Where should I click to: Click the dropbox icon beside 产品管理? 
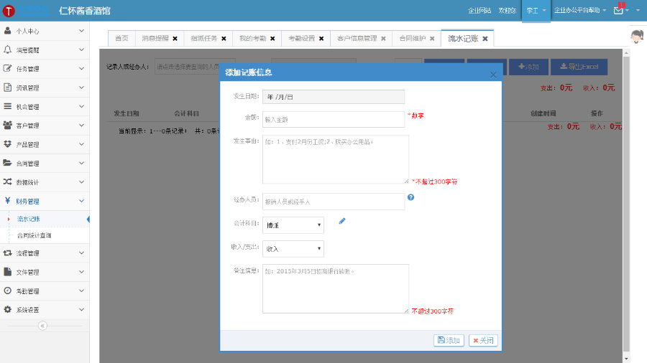(7, 144)
